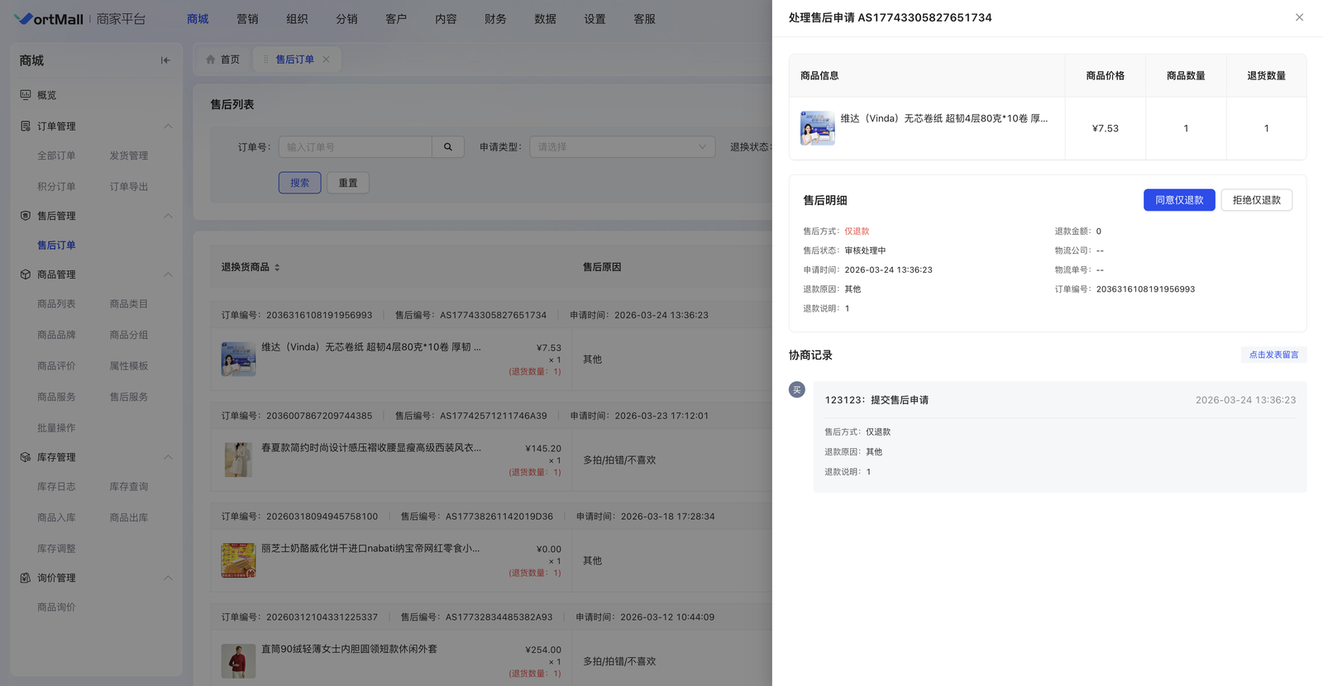Close the 售后订单 tab with its X
The width and height of the screenshot is (1323, 686).
[x=326, y=60]
